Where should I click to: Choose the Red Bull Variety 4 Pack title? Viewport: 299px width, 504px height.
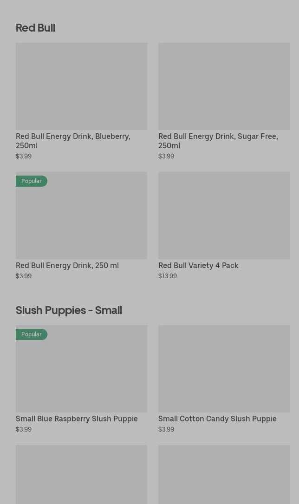(198, 266)
